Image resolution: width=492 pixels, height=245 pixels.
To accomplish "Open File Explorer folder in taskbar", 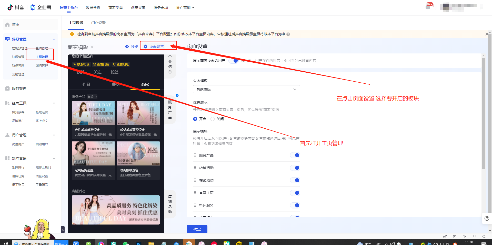I will [151, 243].
